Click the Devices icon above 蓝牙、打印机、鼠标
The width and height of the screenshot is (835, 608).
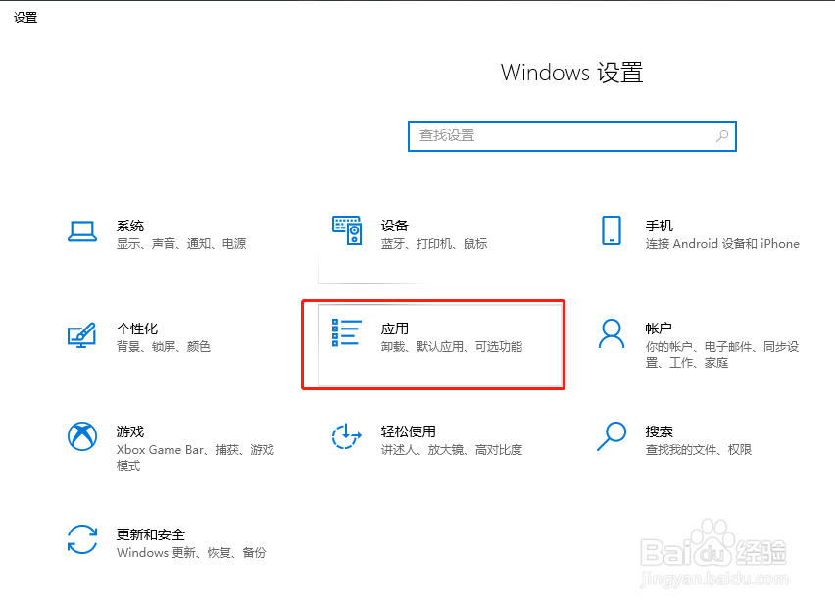[347, 232]
